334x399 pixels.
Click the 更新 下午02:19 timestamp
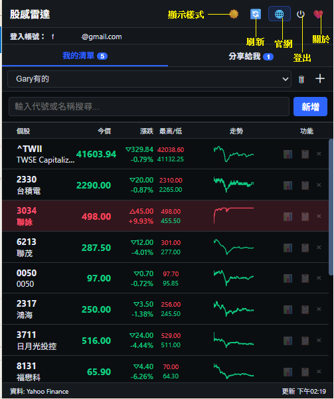(x=304, y=392)
